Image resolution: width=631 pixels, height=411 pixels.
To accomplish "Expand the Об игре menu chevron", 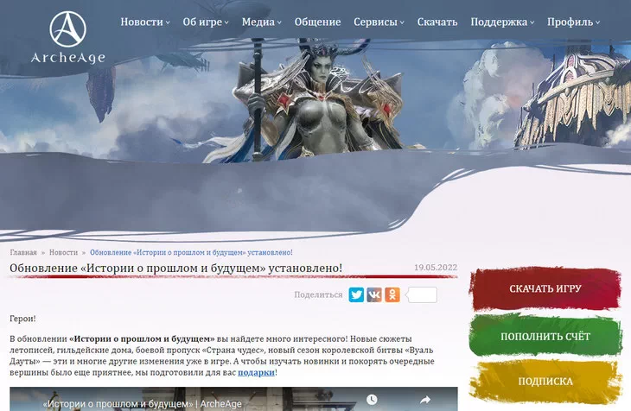I will click(x=226, y=23).
